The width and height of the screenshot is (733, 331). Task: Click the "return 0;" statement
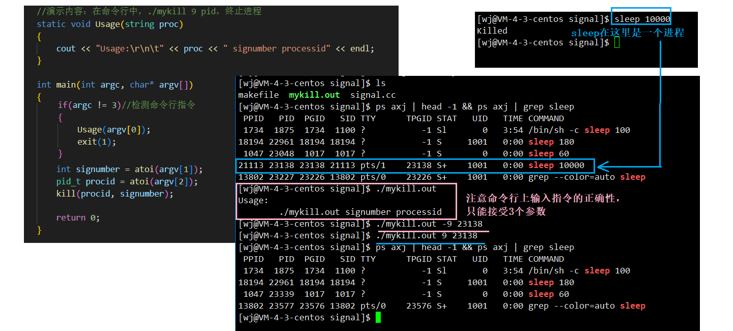click(78, 217)
